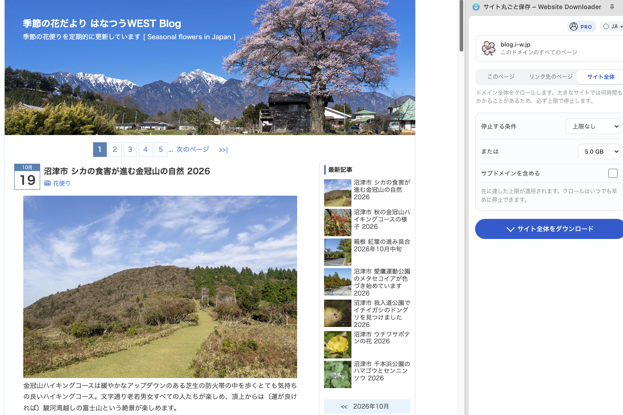This screenshot has height=415, width=623.
Task: Go to previous month with << arrow
Action: (x=344, y=406)
